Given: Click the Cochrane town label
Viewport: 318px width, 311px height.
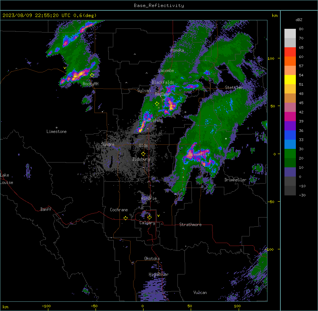Looking at the screenshot, I should coord(119,210).
